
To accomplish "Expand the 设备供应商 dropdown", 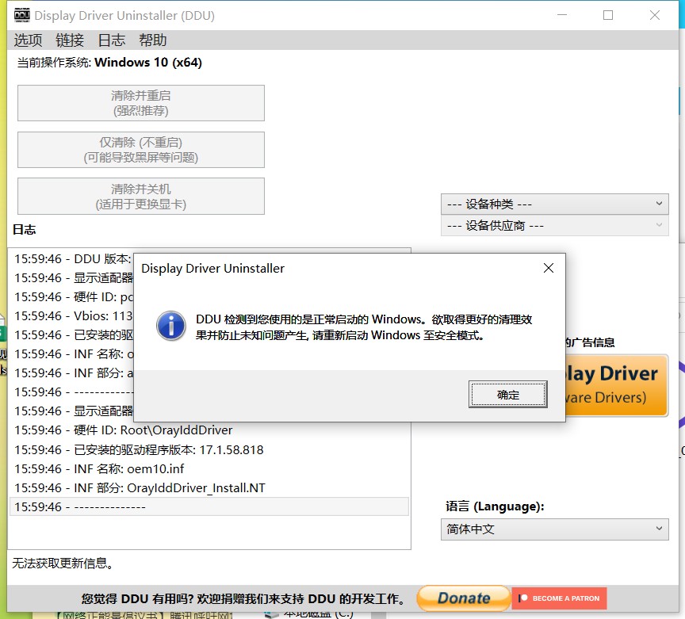I will tap(554, 226).
